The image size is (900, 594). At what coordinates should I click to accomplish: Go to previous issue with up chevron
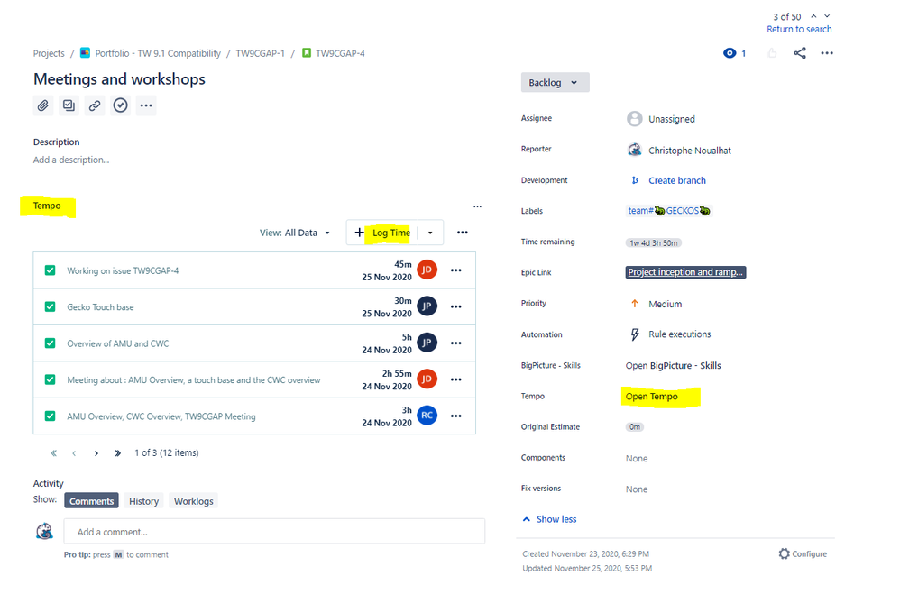click(814, 16)
